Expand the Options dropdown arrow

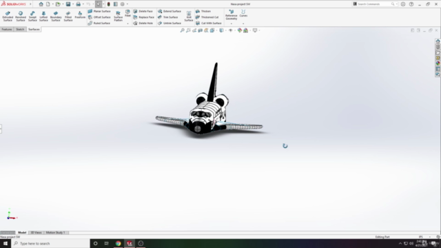127,4
